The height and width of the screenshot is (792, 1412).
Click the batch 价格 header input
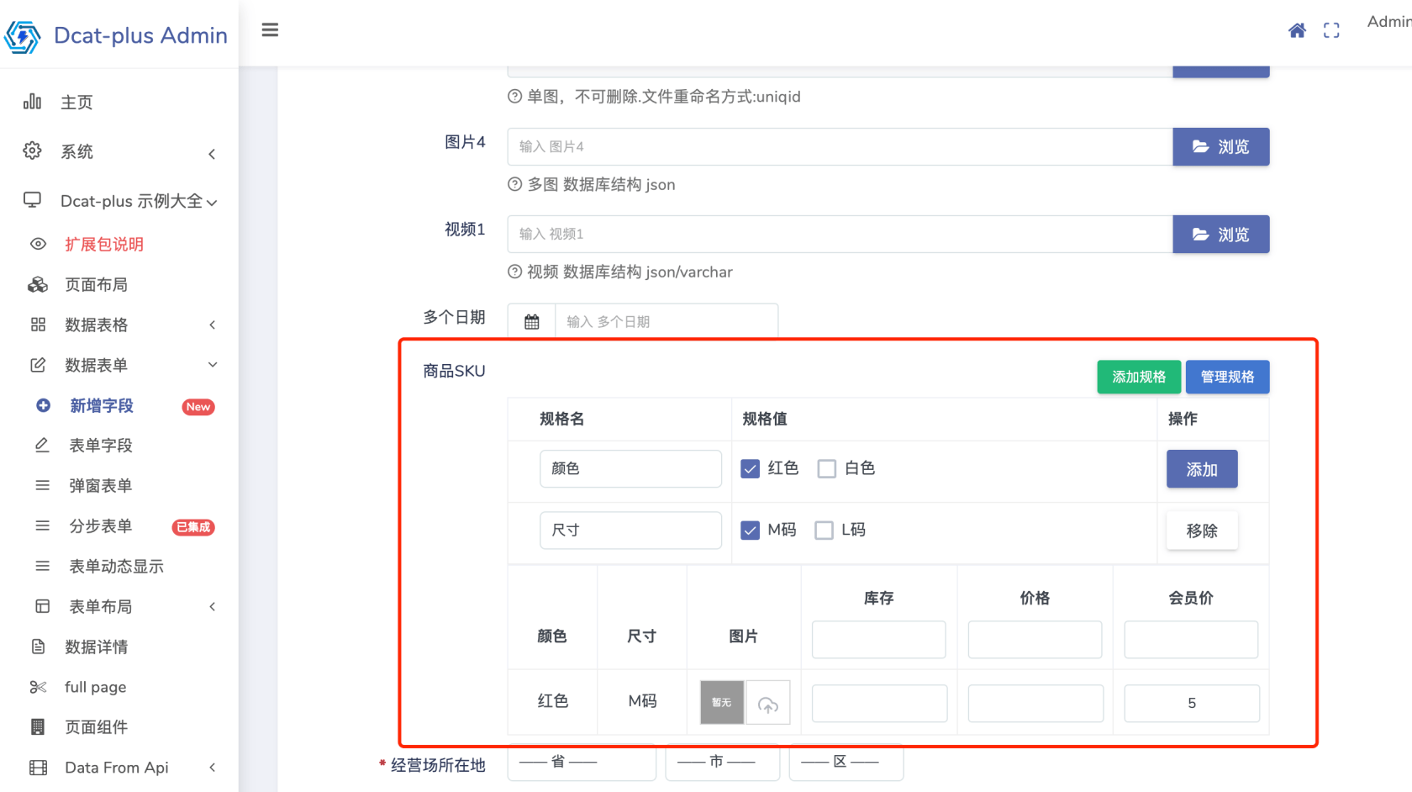click(x=1035, y=640)
